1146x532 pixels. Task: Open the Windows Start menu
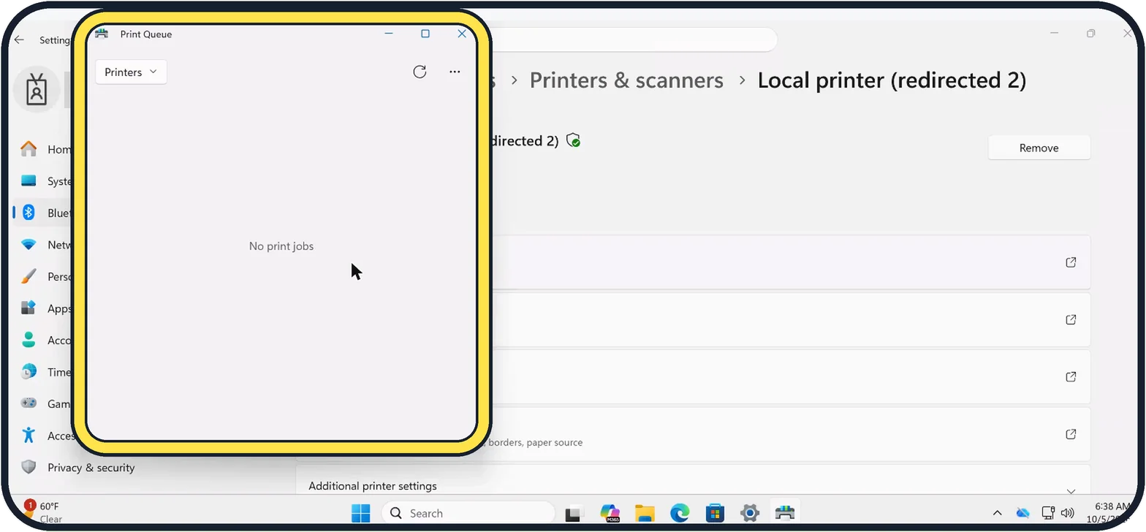pyautogui.click(x=360, y=513)
